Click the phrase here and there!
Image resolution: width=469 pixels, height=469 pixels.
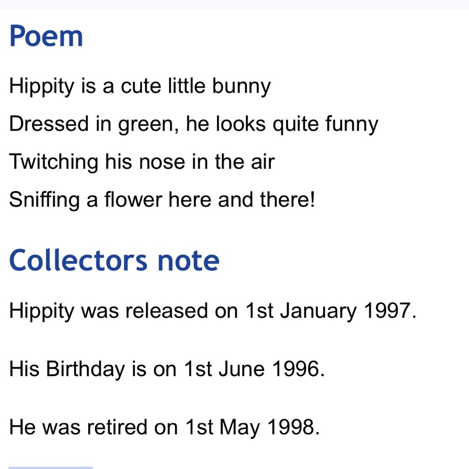coord(242,199)
